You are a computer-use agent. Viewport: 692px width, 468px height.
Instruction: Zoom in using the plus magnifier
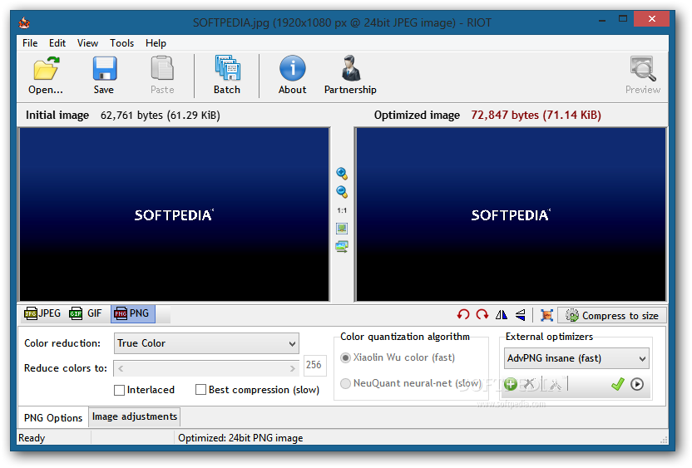(342, 174)
